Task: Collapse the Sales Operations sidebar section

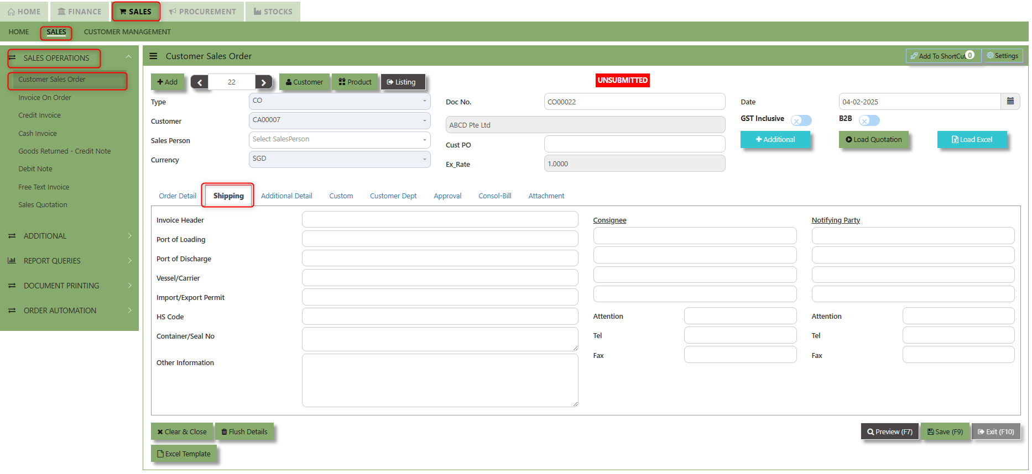Action: point(128,57)
